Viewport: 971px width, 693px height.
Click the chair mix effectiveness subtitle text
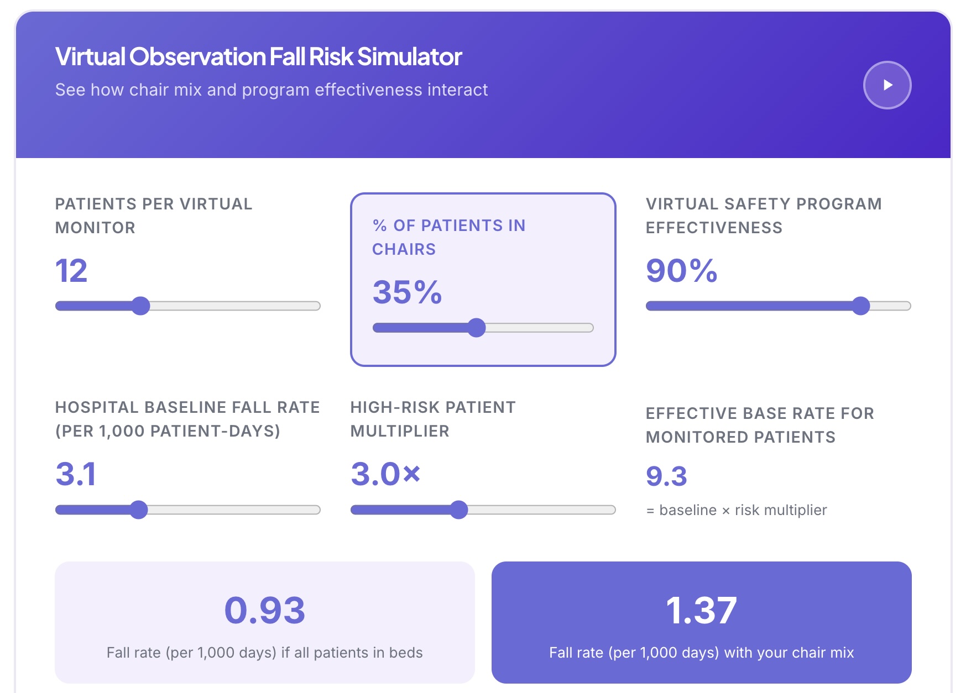tap(272, 90)
